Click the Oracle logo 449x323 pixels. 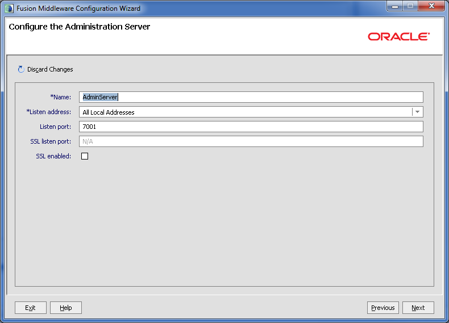click(398, 37)
